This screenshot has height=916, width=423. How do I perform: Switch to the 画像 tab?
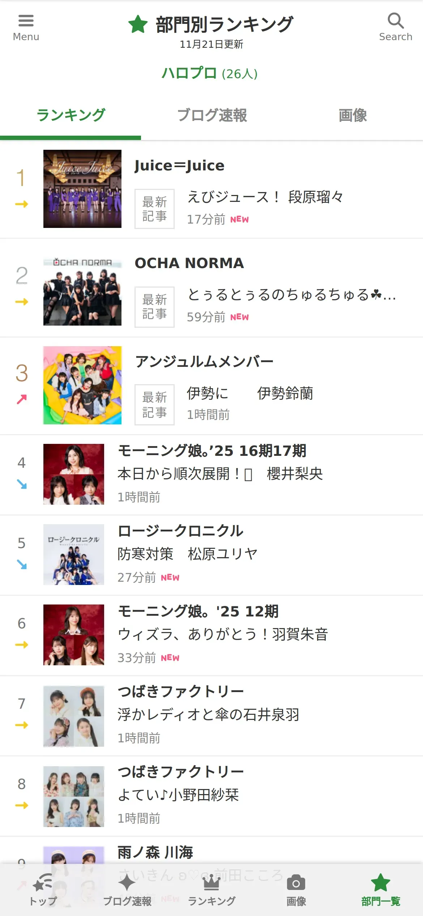[352, 115]
